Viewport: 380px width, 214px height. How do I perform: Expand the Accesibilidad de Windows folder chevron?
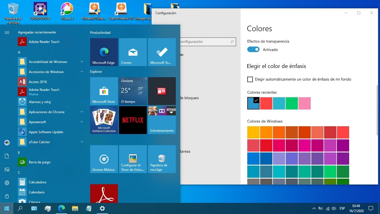pos(82,62)
